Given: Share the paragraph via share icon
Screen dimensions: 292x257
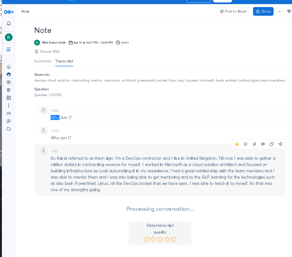Looking at the screenshot, I should [280, 144].
